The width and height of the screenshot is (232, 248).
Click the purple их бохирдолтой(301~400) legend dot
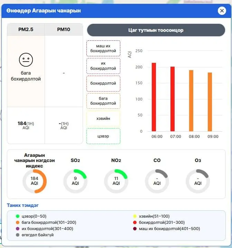pyautogui.click(x=17, y=229)
